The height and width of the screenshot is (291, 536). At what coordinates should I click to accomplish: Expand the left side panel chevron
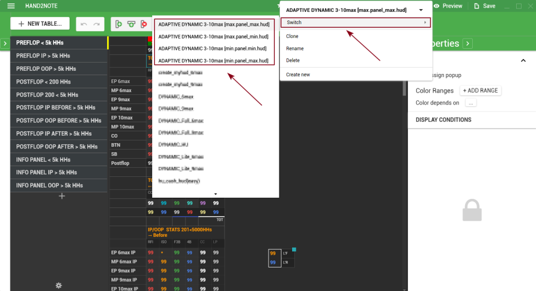click(x=5, y=43)
